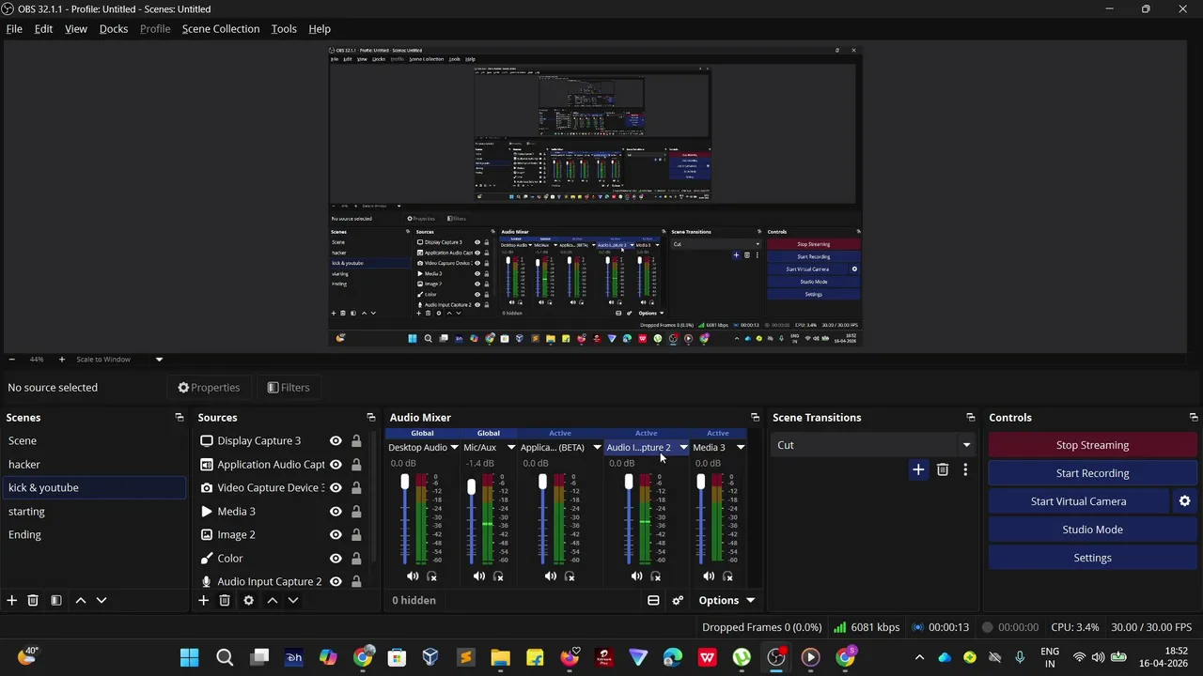
Task: Hide Application Audio Capture source eye icon
Action: [x=336, y=464]
